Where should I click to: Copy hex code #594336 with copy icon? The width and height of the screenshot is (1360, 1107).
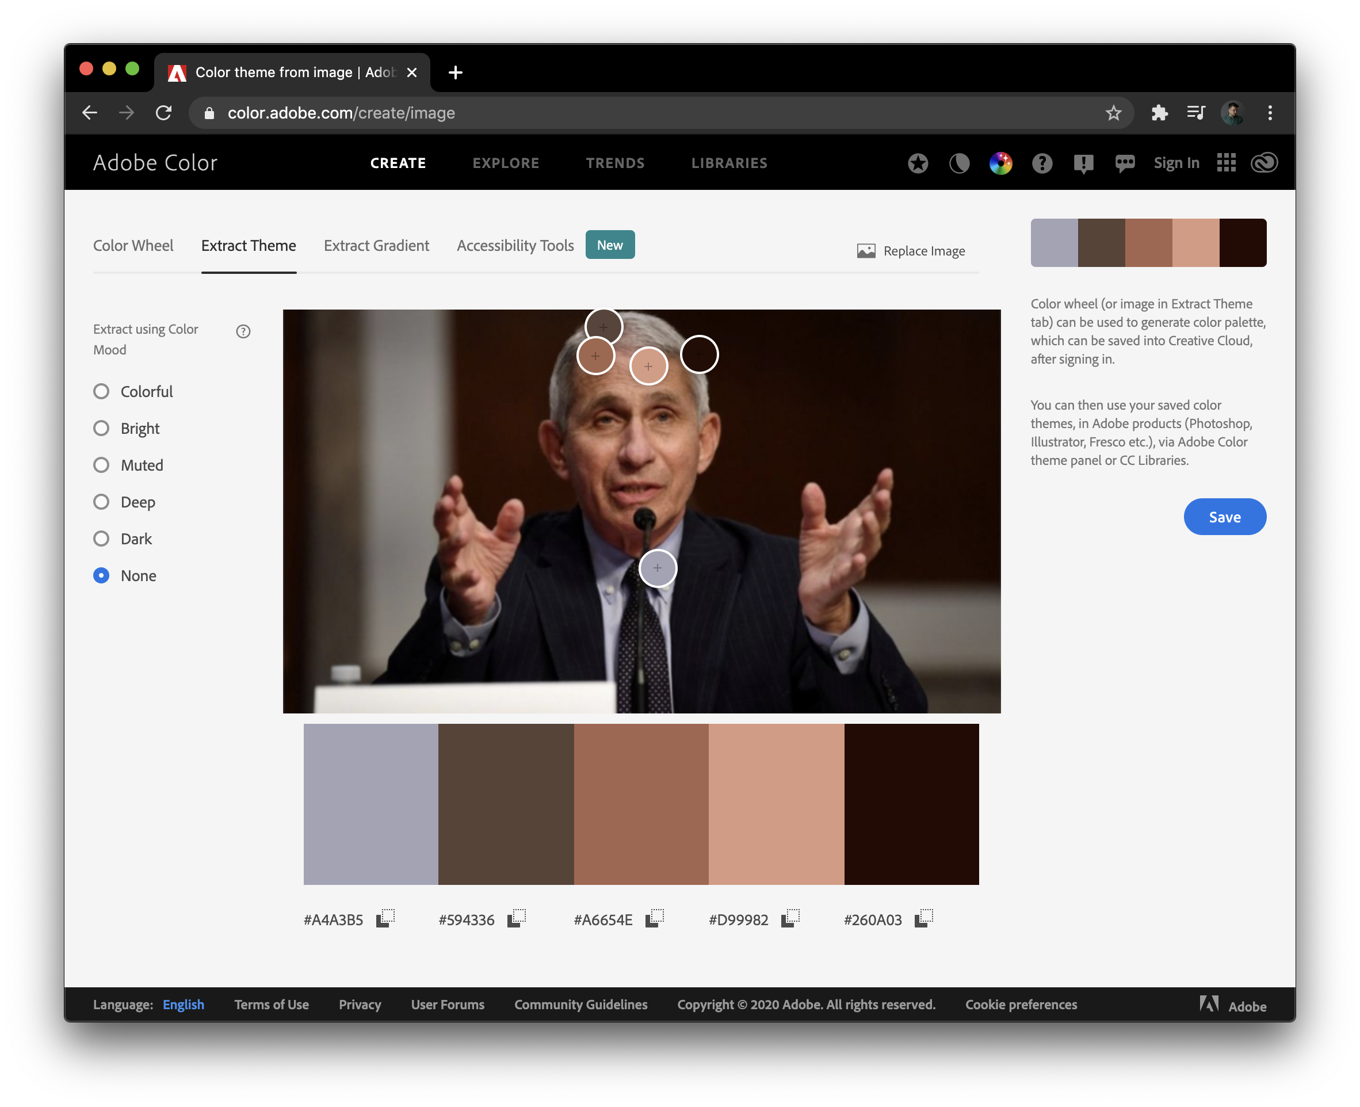pyautogui.click(x=517, y=918)
